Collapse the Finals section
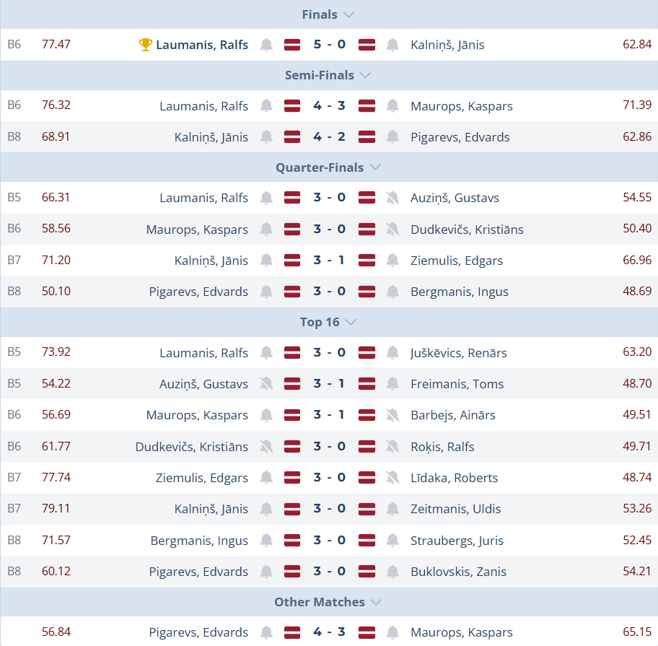 (350, 14)
